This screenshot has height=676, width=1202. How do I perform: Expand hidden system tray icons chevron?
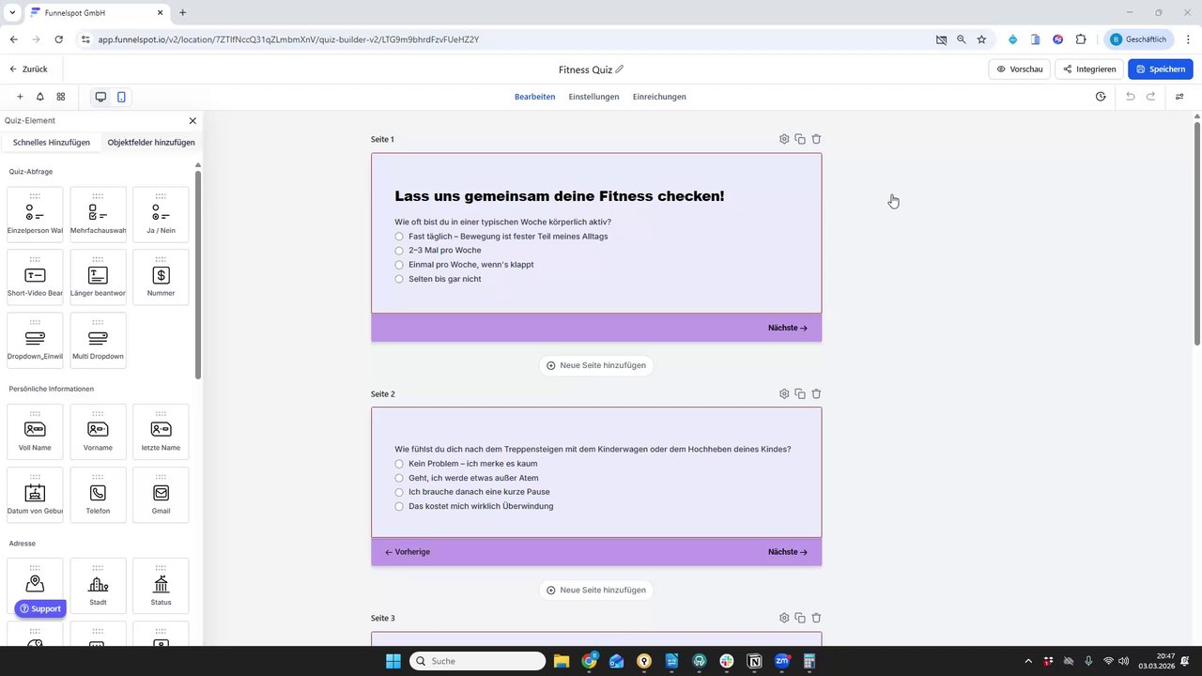pyautogui.click(x=1027, y=661)
